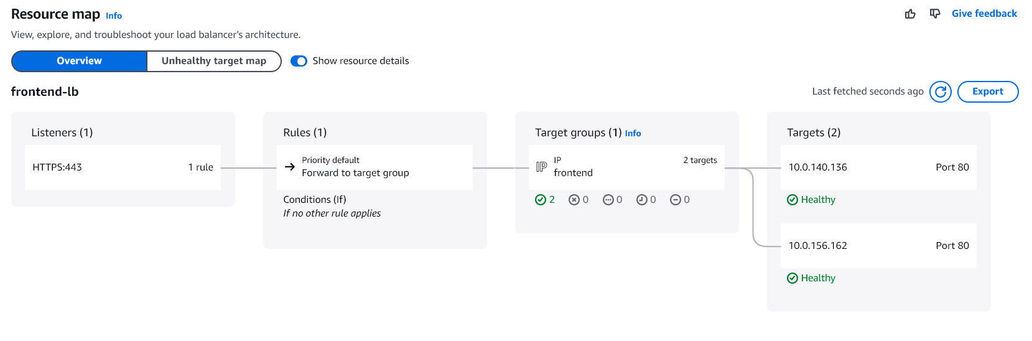
Task: Open Info link beside Target groups
Action: tap(633, 133)
